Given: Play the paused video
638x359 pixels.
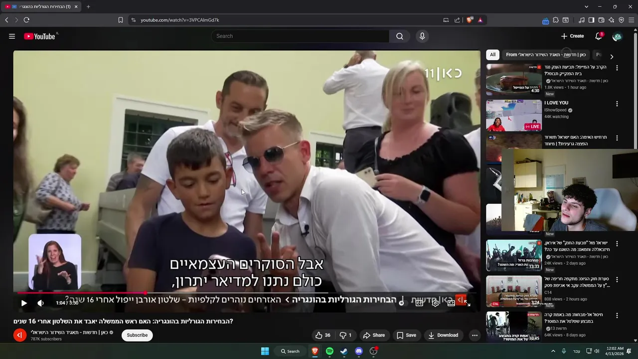Looking at the screenshot, I should click(x=24, y=303).
